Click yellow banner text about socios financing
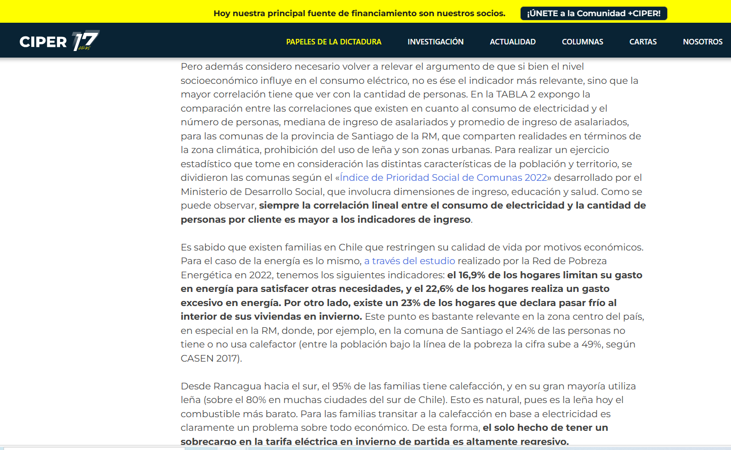731x450 pixels. tap(359, 14)
